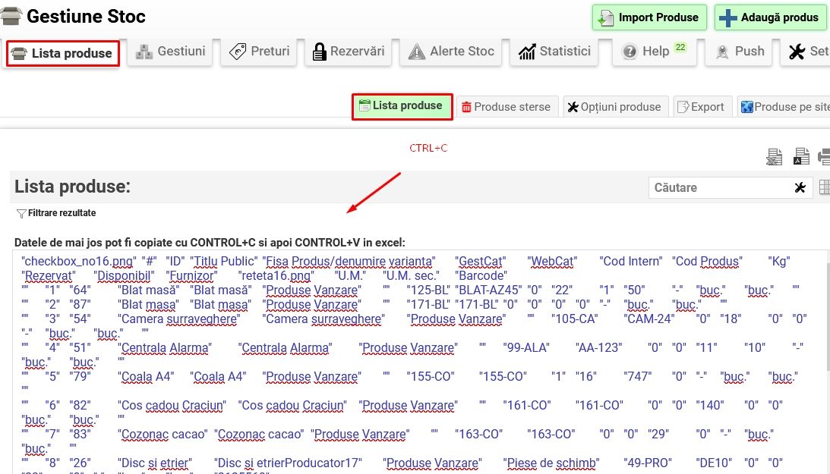Open search options wrench icon in Căutare field
This screenshot has width=830, height=474.
click(x=800, y=187)
